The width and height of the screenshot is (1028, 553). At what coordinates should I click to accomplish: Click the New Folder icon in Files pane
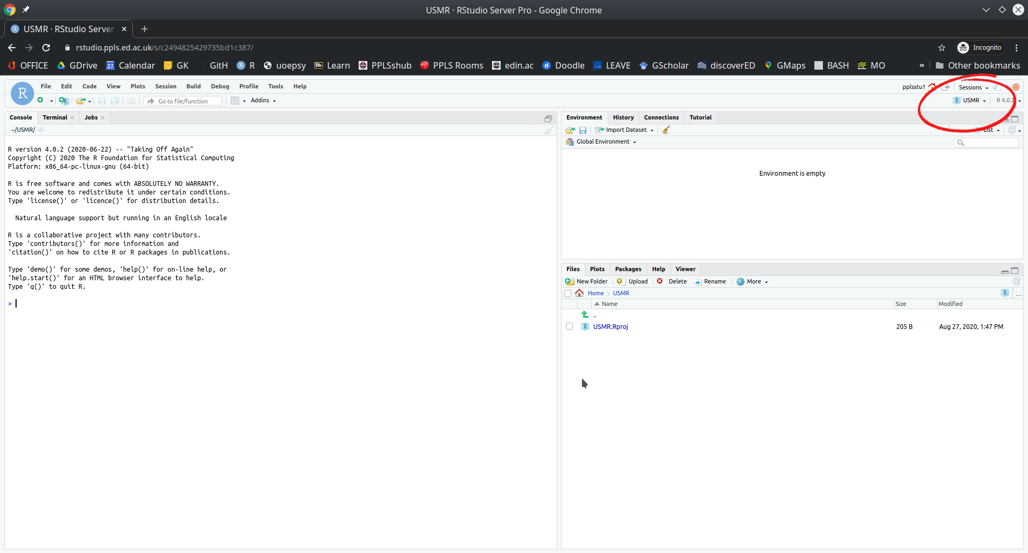570,281
